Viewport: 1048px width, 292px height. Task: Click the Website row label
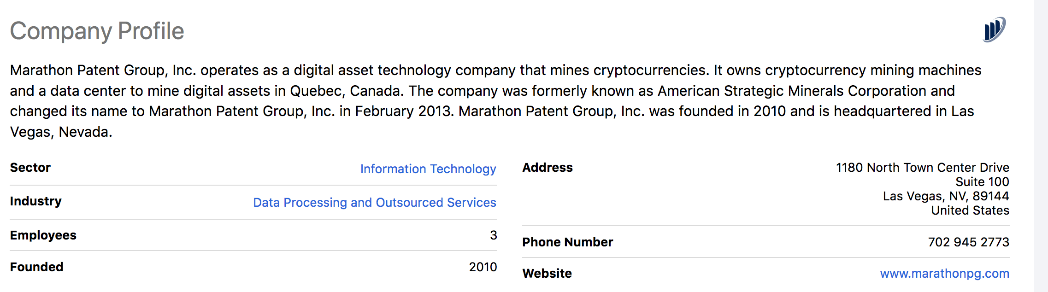coord(547,274)
